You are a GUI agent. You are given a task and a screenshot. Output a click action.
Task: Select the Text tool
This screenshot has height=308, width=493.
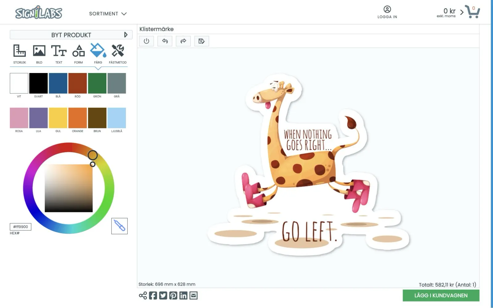tap(59, 54)
